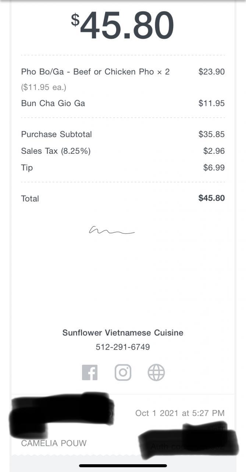This screenshot has height=472, width=246.
Task: Tap the $6.99 tip amount
Action: pos(214,168)
